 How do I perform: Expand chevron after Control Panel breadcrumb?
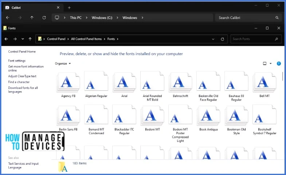tap(68, 39)
